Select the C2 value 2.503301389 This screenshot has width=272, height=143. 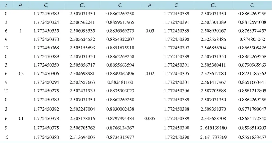pyautogui.click(x=213, y=22)
